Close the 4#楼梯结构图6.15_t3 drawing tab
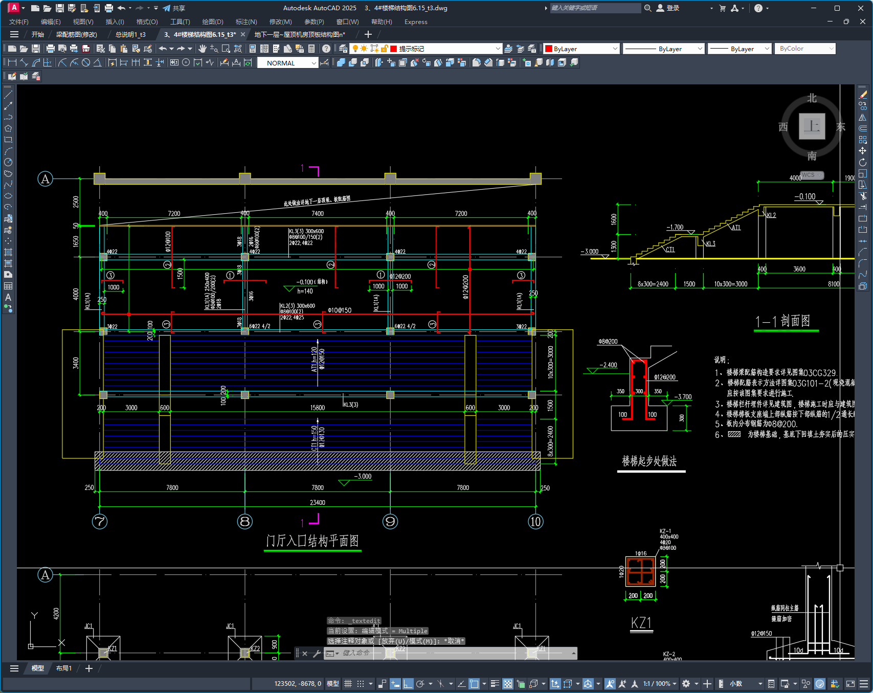 [x=243, y=34]
